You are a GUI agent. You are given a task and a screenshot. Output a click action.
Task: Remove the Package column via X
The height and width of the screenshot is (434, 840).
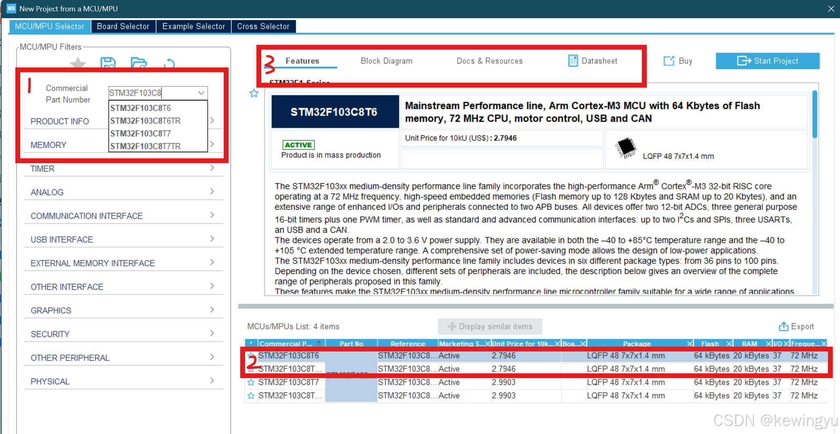[x=690, y=343]
